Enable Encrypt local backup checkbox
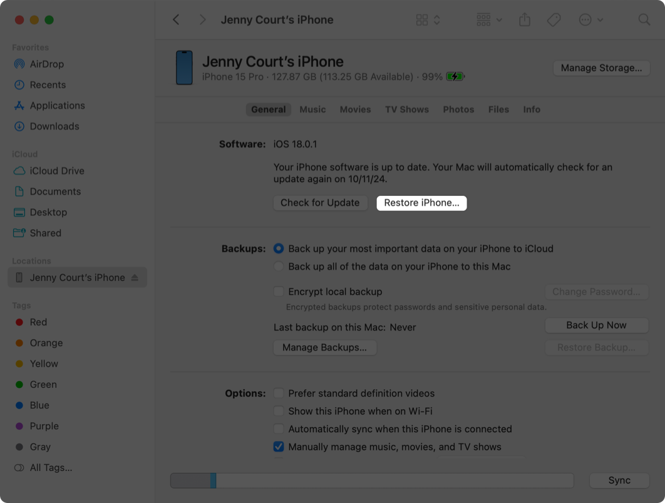Viewport: 665px width, 503px height. coord(279,292)
